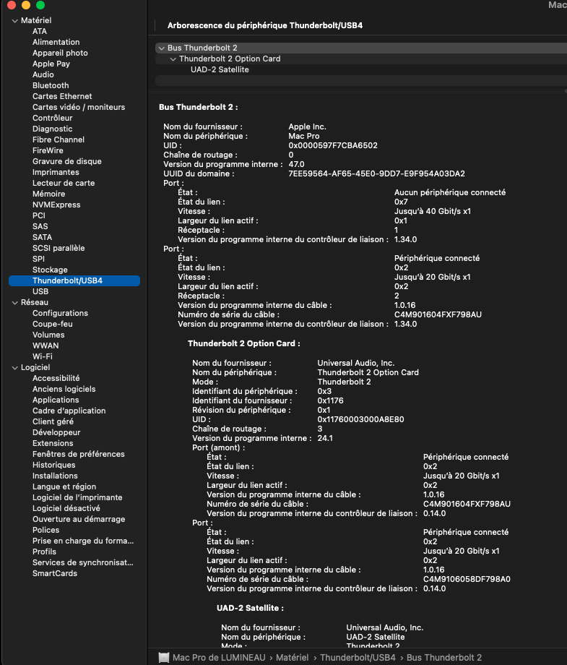Open Profils under Logiciel
Image resolution: width=567 pixels, height=665 pixels.
pos(44,552)
